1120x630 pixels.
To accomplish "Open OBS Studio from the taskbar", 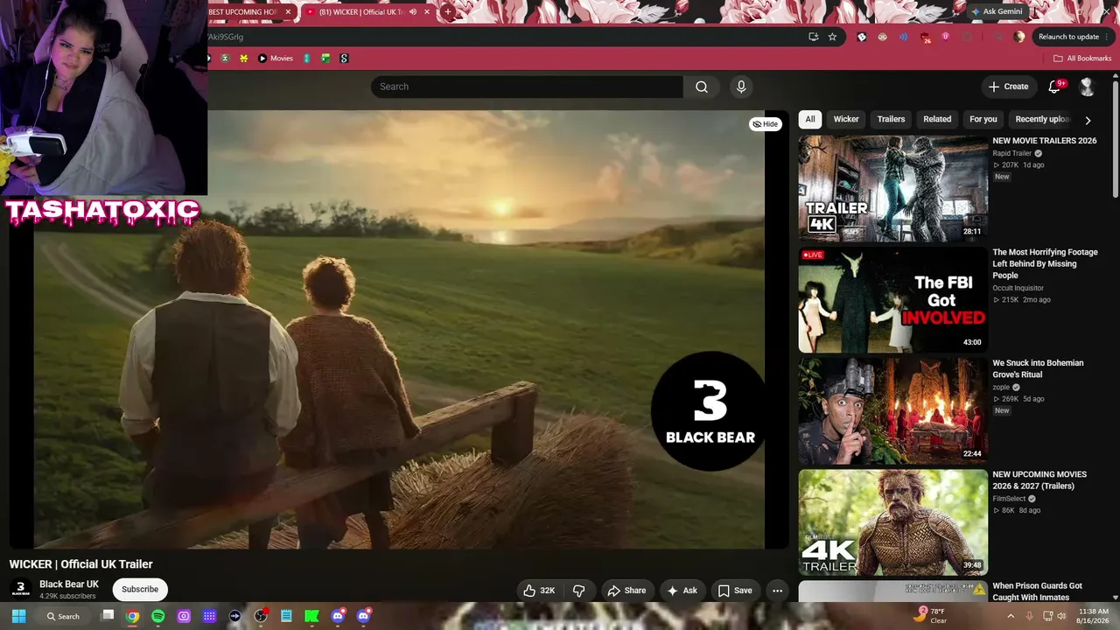I will [260, 616].
